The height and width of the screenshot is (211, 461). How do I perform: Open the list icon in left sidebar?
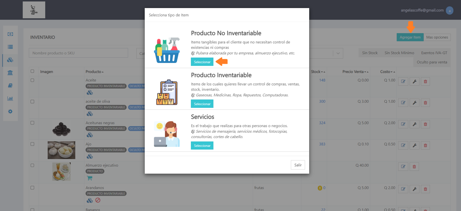(10, 47)
